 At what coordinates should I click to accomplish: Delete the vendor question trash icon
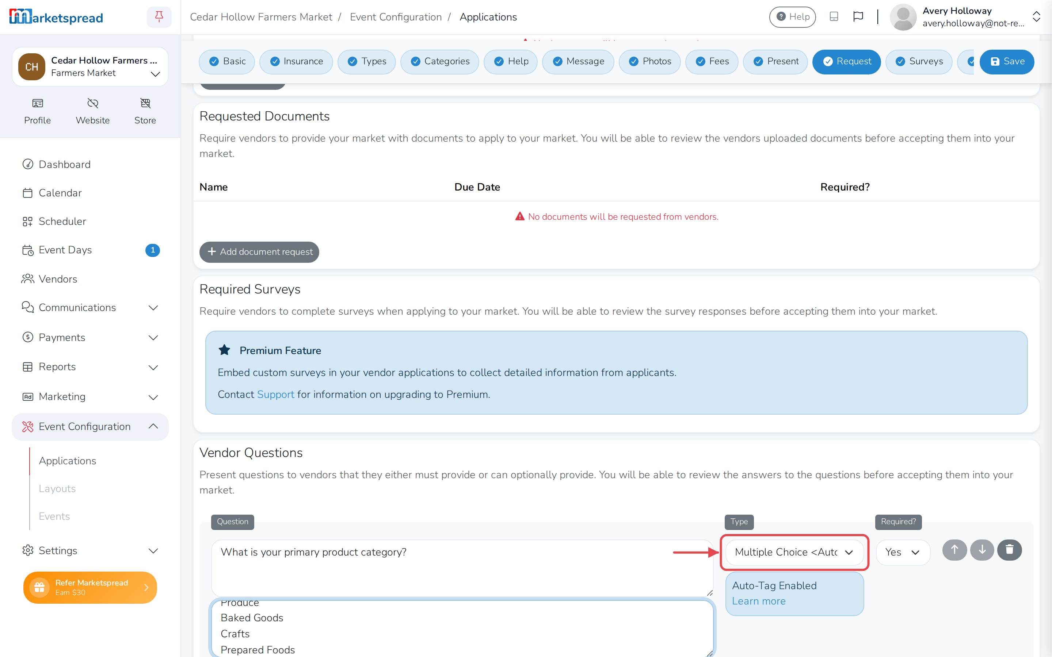tap(1009, 550)
